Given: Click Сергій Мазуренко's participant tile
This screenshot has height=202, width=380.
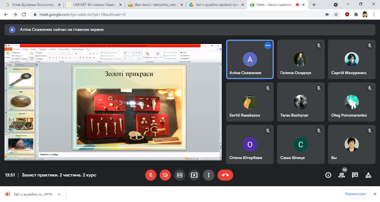Looking at the screenshot, I should [352, 59].
